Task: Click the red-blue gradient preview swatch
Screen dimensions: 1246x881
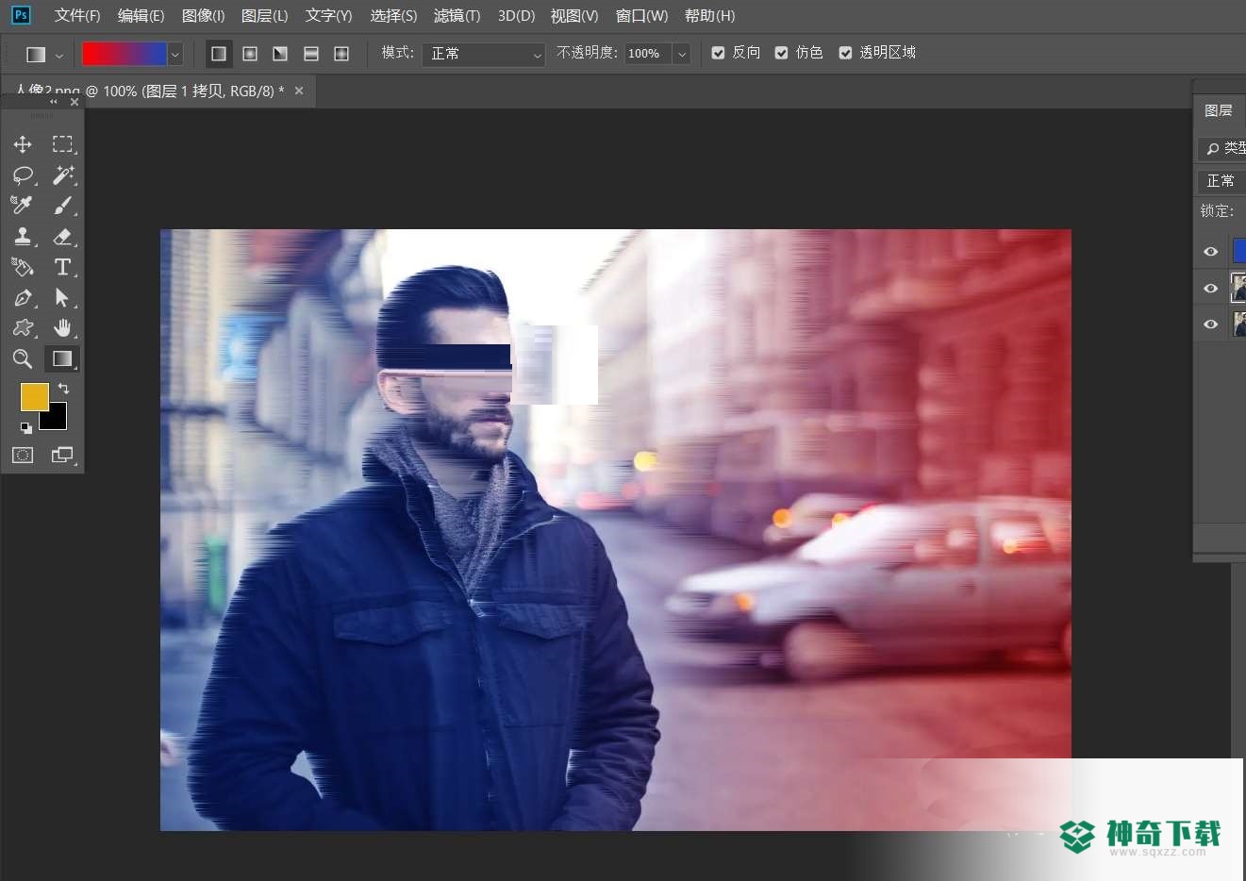Action: pos(125,55)
